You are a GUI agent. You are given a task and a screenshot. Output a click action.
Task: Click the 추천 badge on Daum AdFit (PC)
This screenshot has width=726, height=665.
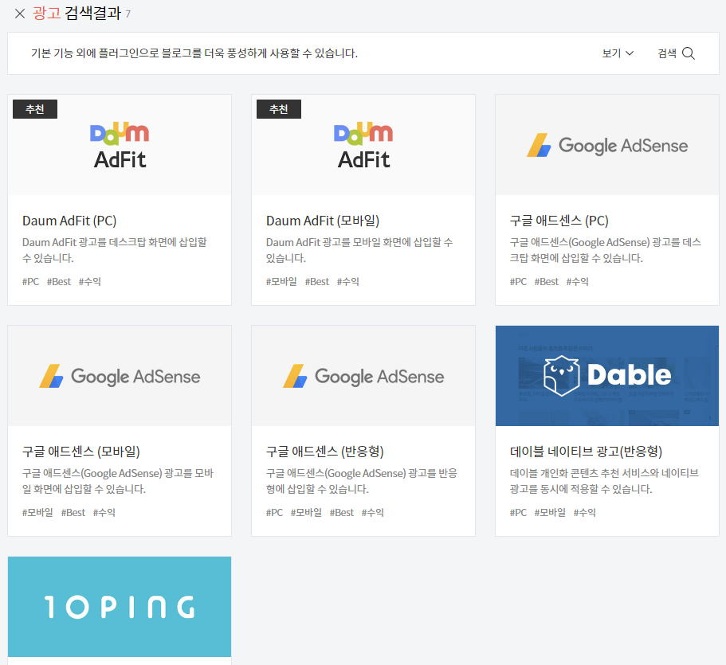click(x=35, y=109)
